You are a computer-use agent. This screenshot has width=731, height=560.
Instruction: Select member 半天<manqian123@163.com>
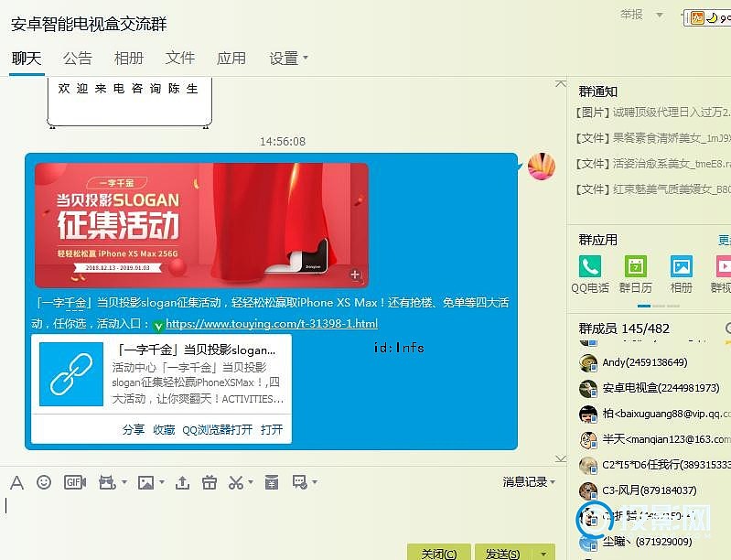click(667, 439)
